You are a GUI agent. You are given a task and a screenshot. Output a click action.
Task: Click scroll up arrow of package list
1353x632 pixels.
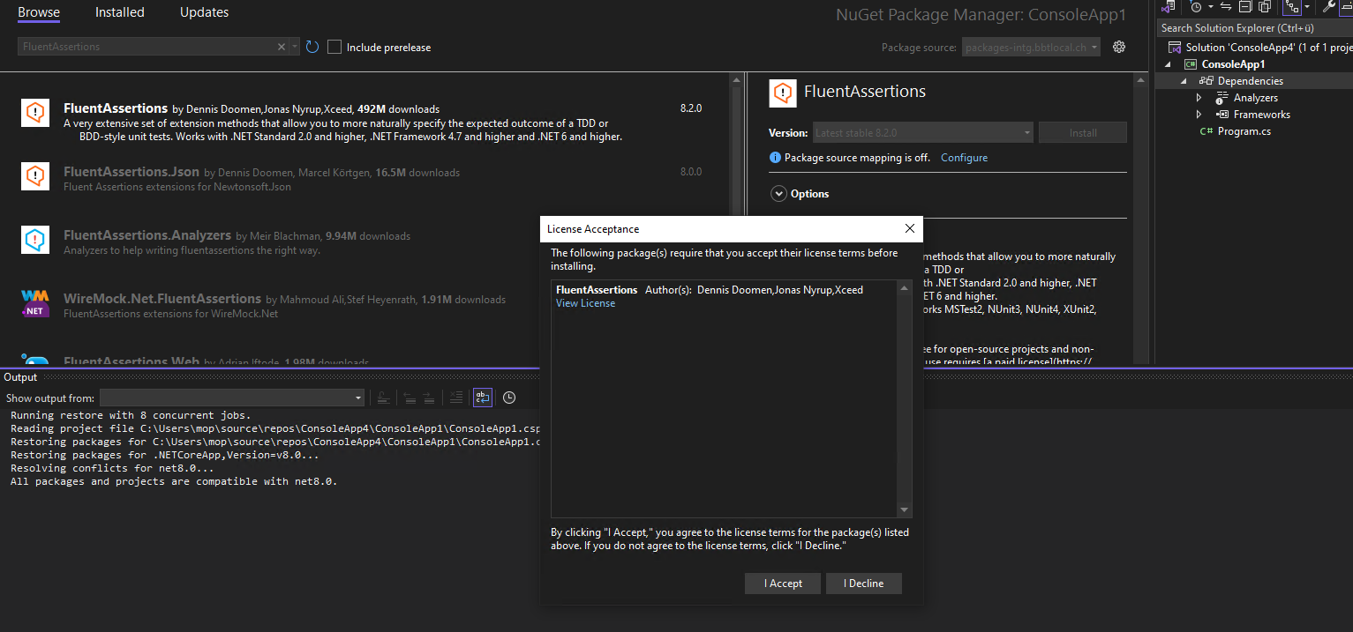(736, 79)
